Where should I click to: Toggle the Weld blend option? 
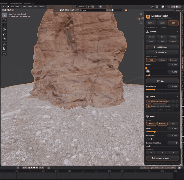point(173,124)
